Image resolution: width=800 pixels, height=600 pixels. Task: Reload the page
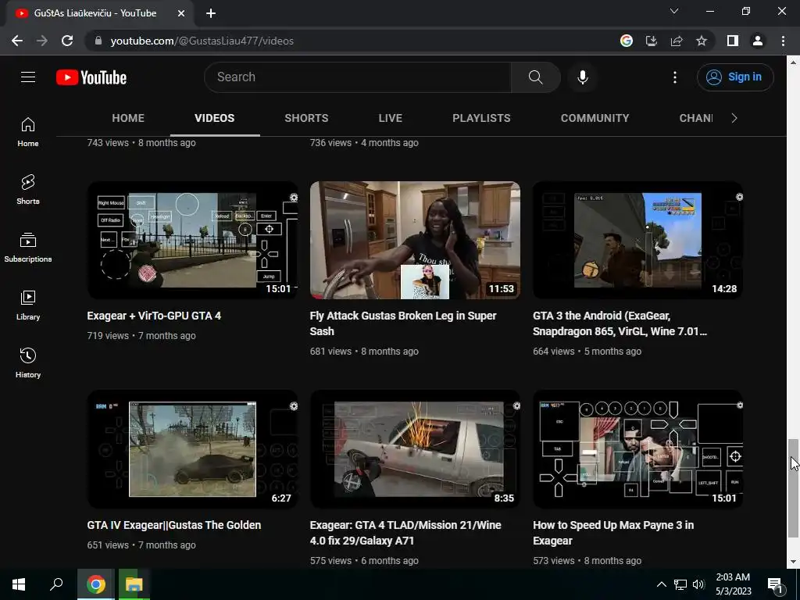pos(67,41)
